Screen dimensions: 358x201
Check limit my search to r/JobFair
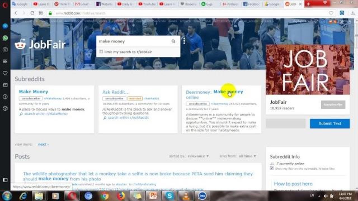(x=101, y=52)
